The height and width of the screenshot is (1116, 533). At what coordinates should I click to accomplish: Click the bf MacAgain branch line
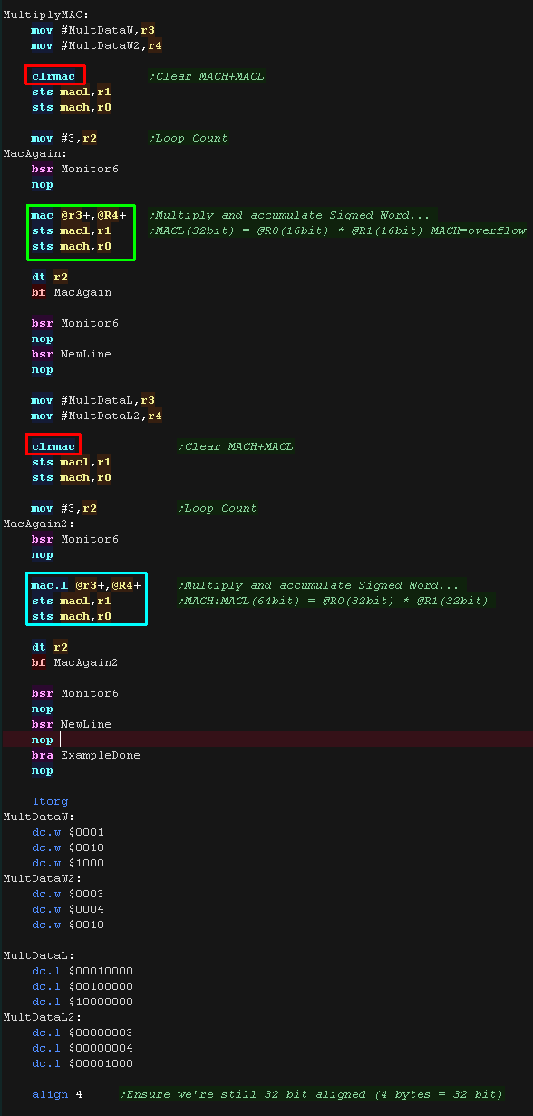coord(72,292)
